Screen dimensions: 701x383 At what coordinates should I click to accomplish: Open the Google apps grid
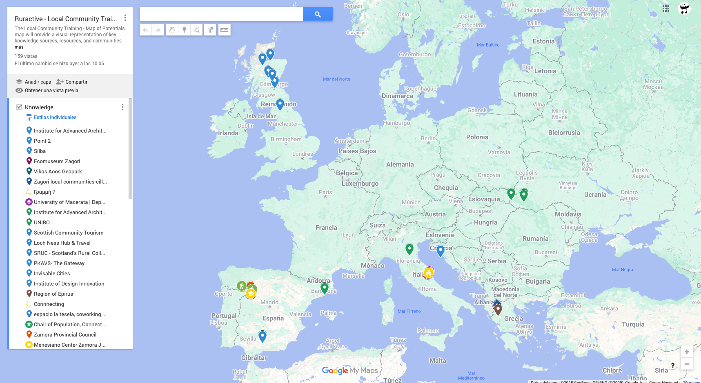click(x=665, y=9)
